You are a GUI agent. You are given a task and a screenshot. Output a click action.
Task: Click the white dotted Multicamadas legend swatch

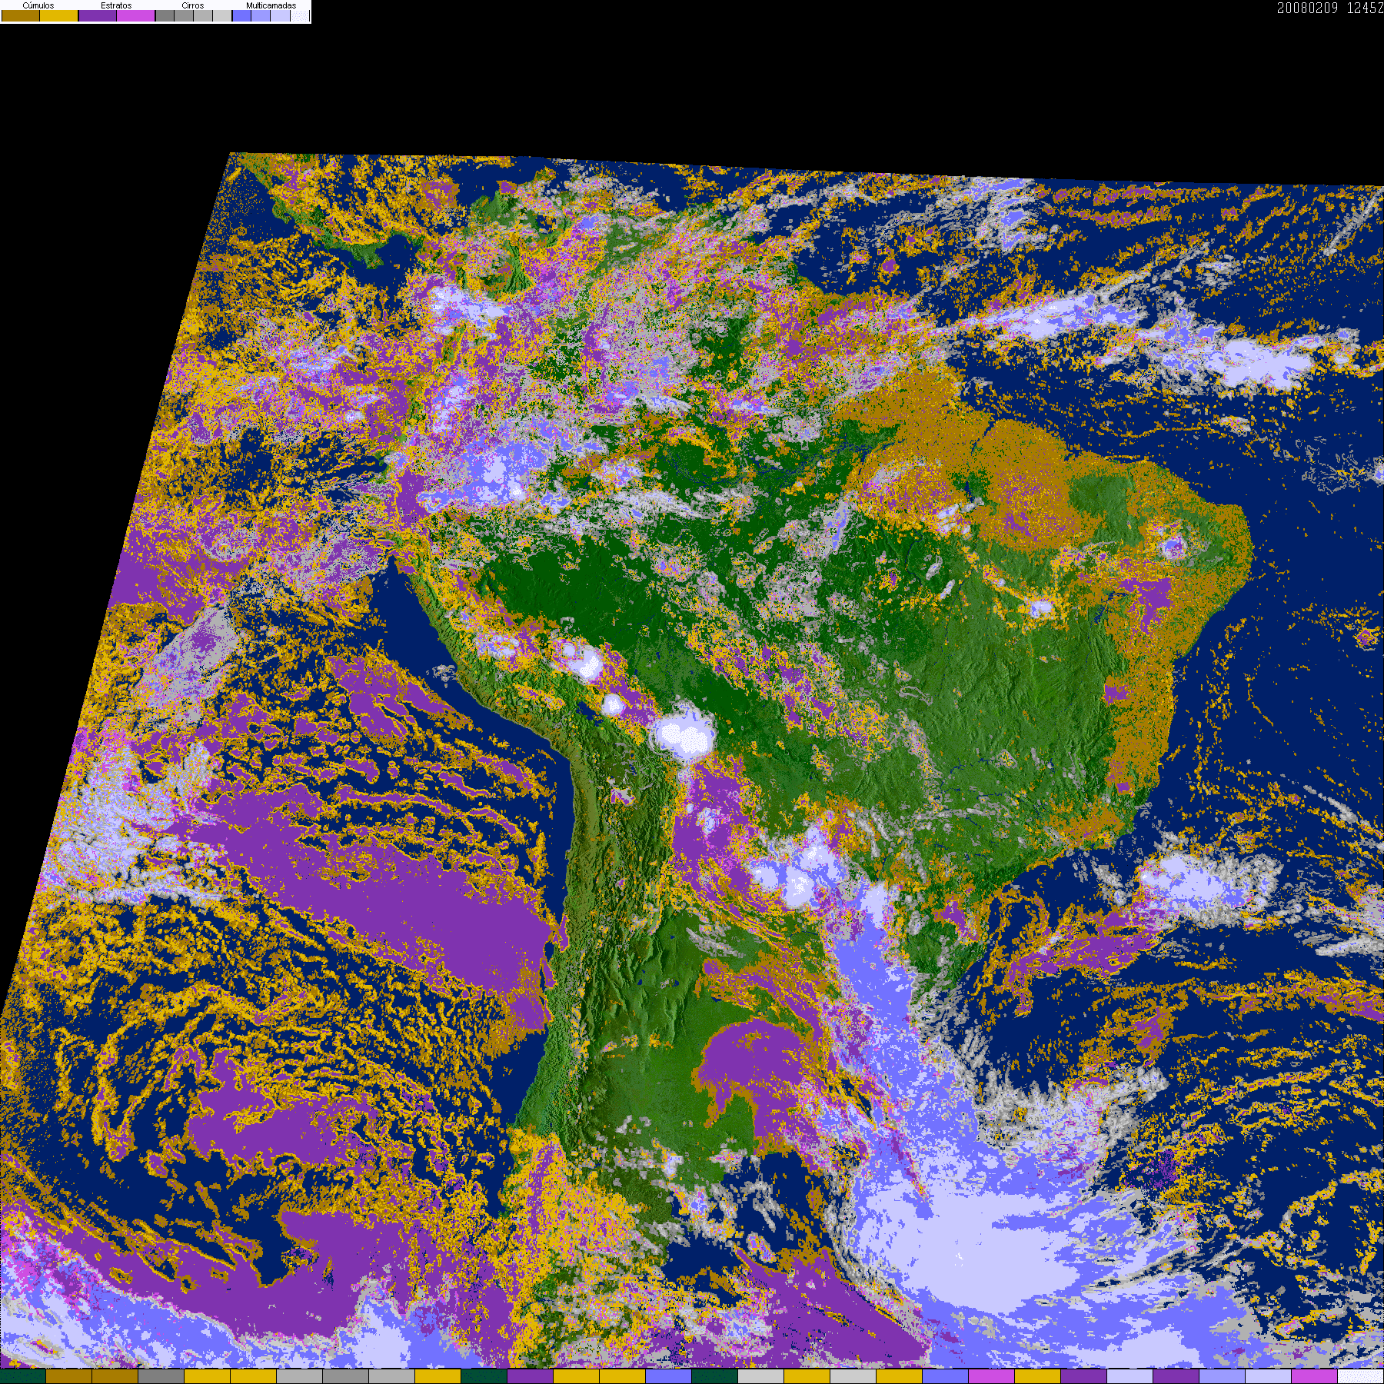(x=300, y=15)
